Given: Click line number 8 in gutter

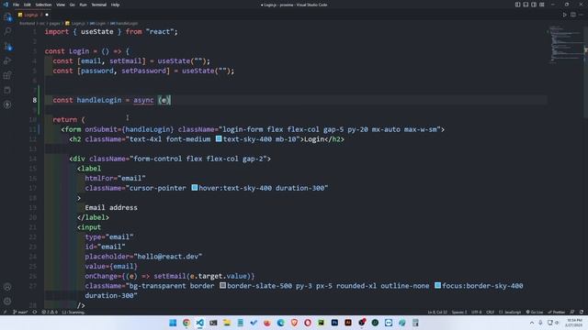Looking at the screenshot, I should (x=35, y=100).
